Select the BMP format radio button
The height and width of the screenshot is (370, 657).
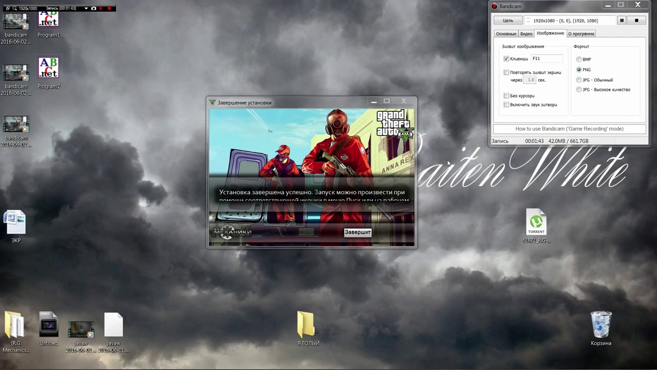(579, 60)
